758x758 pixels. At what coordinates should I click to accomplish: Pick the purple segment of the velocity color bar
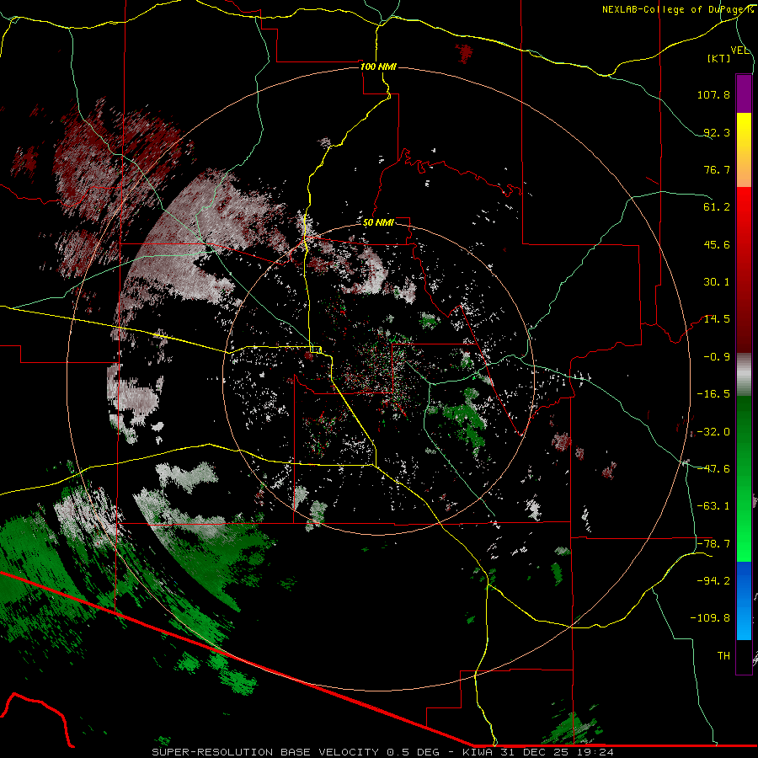click(744, 93)
